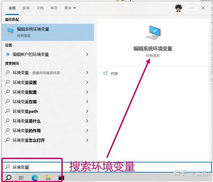Switch to the 文档 tab

pyautogui.click(x=40, y=8)
